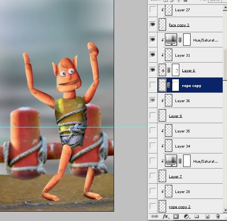Click the rope copy 2 thumbnail
Screen dimensions: 227x221
[x=162, y=206]
